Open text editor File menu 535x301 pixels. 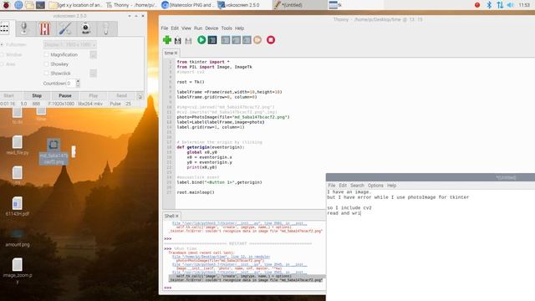pyautogui.click(x=332, y=186)
